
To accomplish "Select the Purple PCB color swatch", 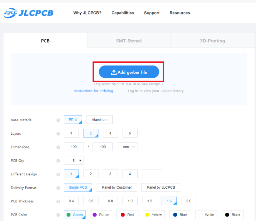I will point(101,215).
